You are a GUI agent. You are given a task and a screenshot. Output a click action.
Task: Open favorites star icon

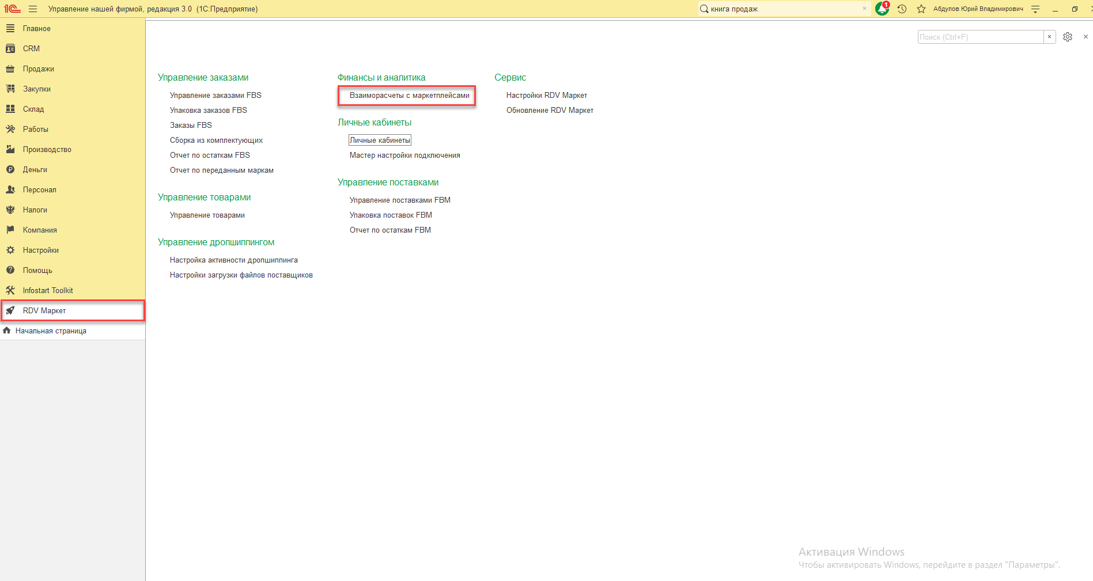click(921, 9)
